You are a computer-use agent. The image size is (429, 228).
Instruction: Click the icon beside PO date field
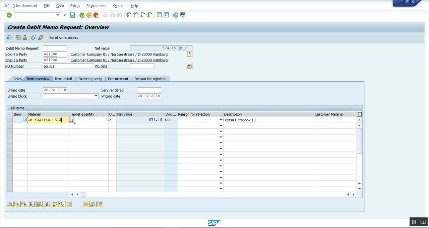189,66
